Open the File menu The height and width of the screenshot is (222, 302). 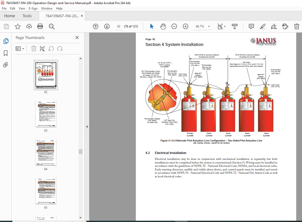click(4, 8)
